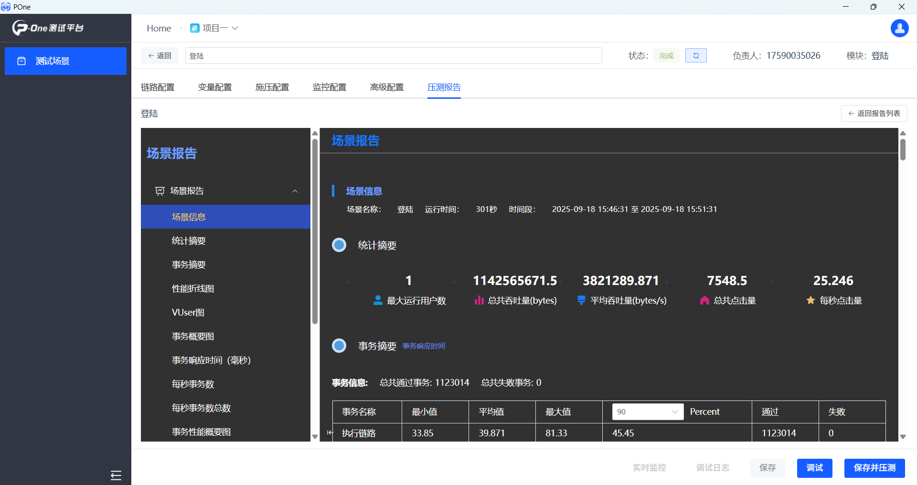Switch to the 施压配置 tab
The width and height of the screenshot is (917, 485).
pyautogui.click(x=272, y=87)
